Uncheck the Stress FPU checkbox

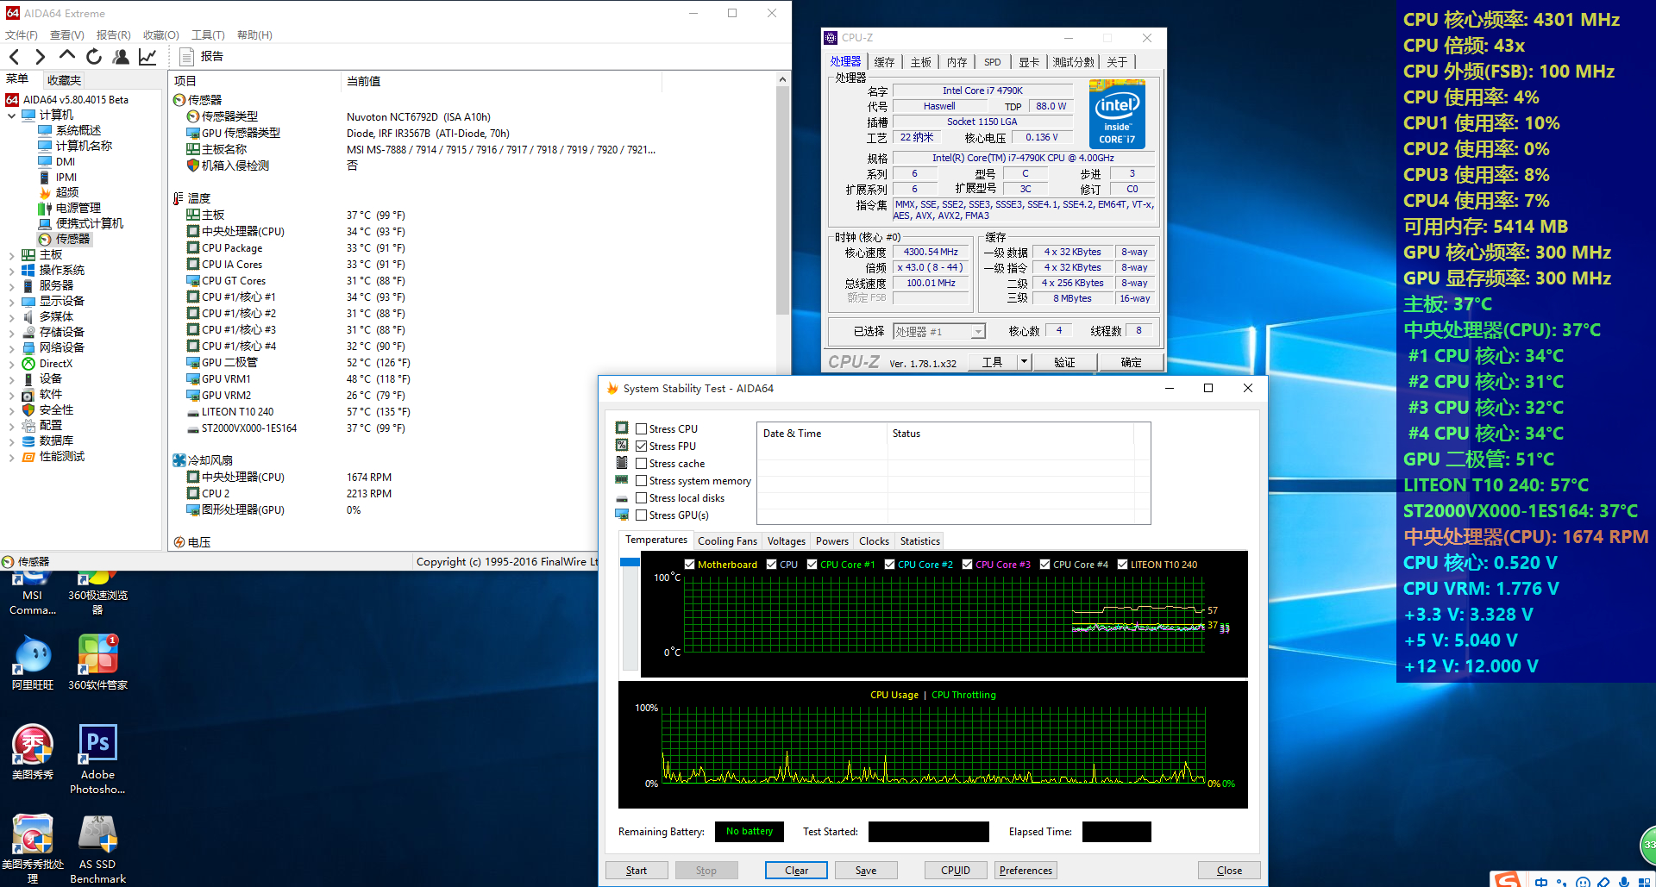click(x=641, y=447)
